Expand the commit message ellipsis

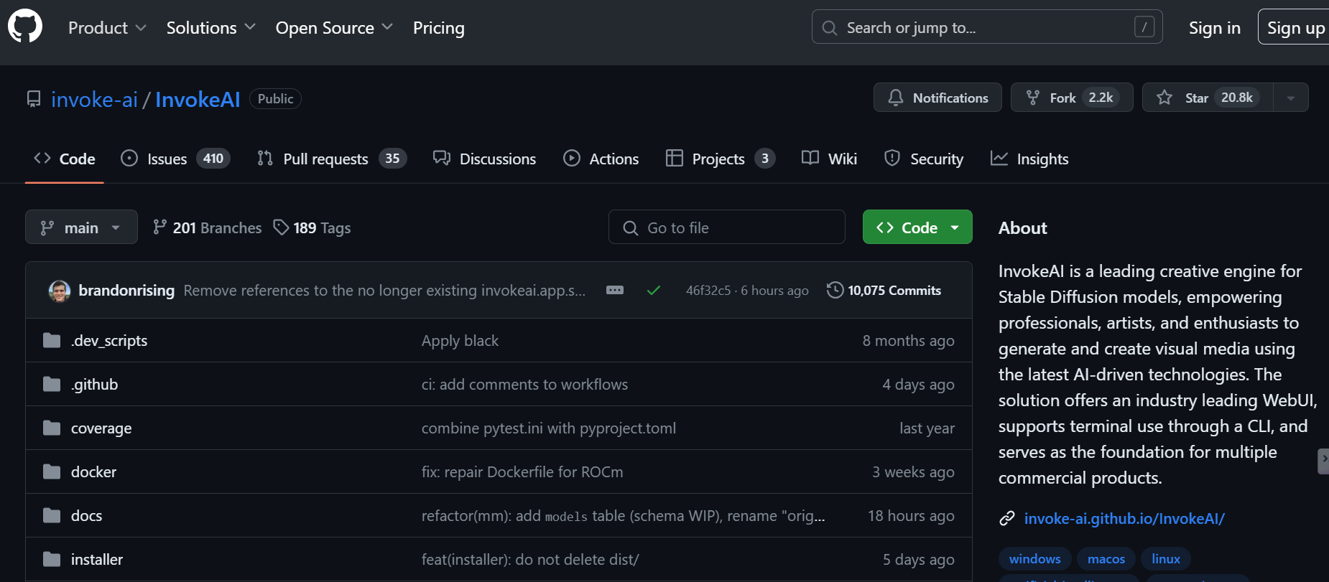point(615,291)
